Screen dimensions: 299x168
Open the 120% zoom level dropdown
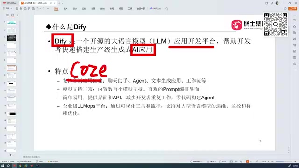265,161
